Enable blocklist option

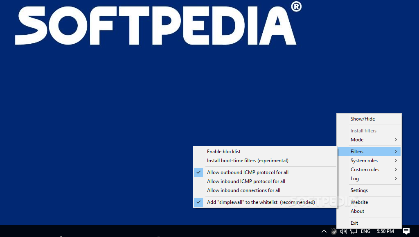click(265, 151)
